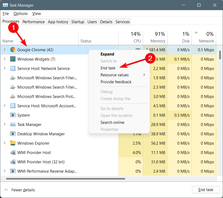Click the Desktop Window Manager icon
This screenshot has width=223, height=198.
tap(13, 134)
